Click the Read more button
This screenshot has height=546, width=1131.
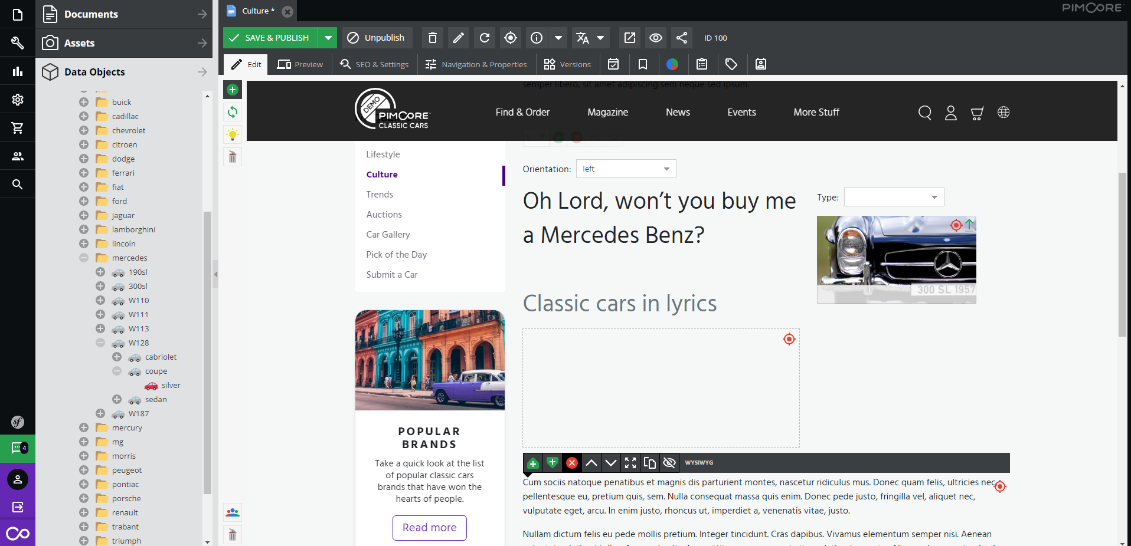(x=429, y=528)
